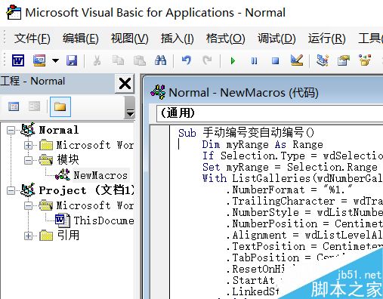
Task: Expand the 引用 folder node
Action: point(28,236)
